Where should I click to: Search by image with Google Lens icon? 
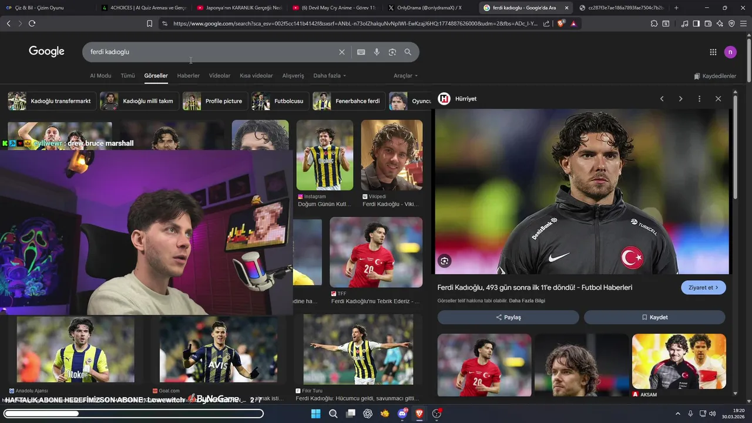click(392, 52)
